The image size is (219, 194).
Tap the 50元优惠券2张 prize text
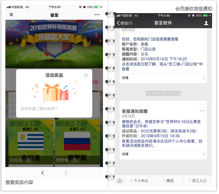click(154, 131)
